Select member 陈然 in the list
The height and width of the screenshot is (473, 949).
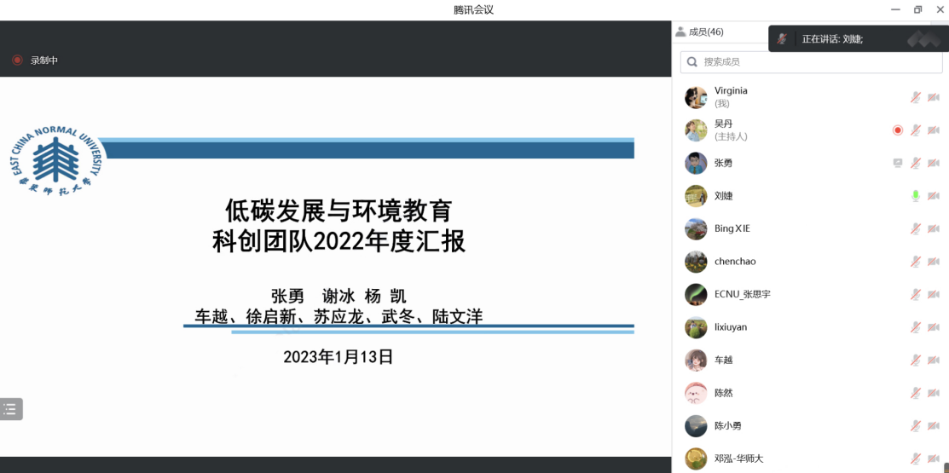coord(723,393)
